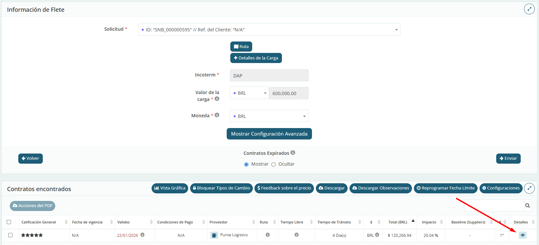Click the Enviar button

pyautogui.click(x=508, y=158)
